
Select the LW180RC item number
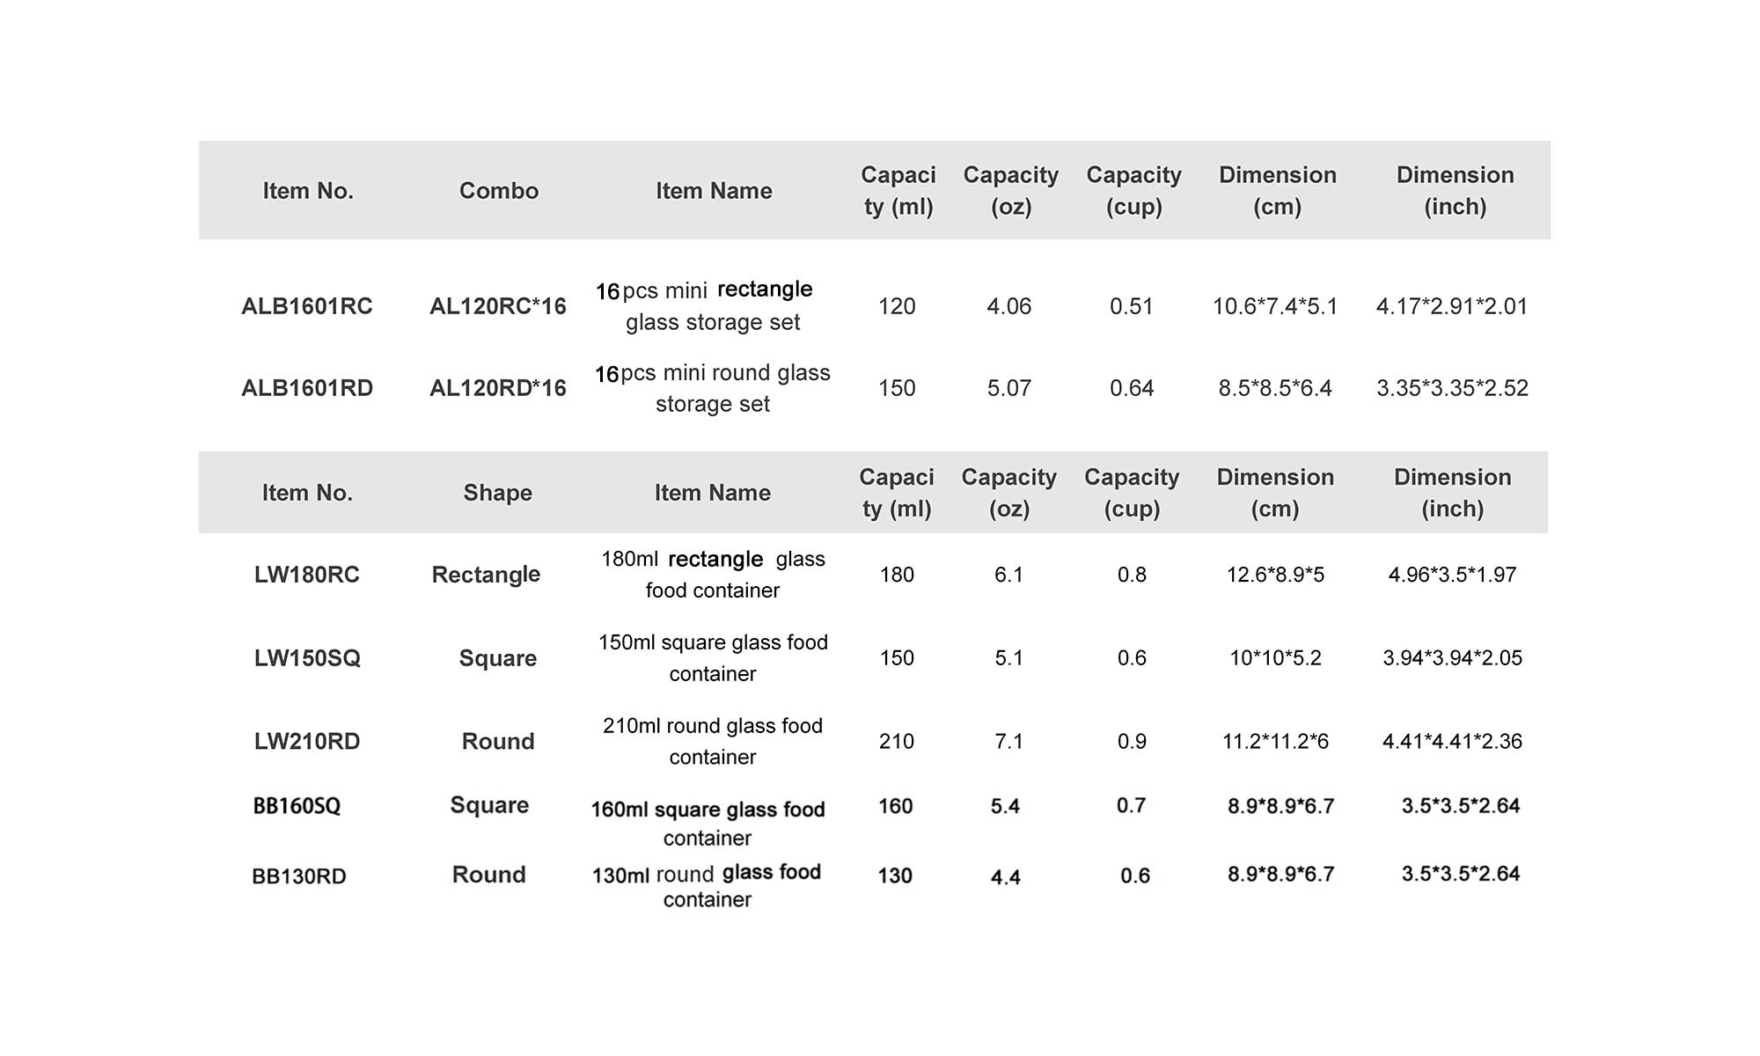click(x=307, y=575)
